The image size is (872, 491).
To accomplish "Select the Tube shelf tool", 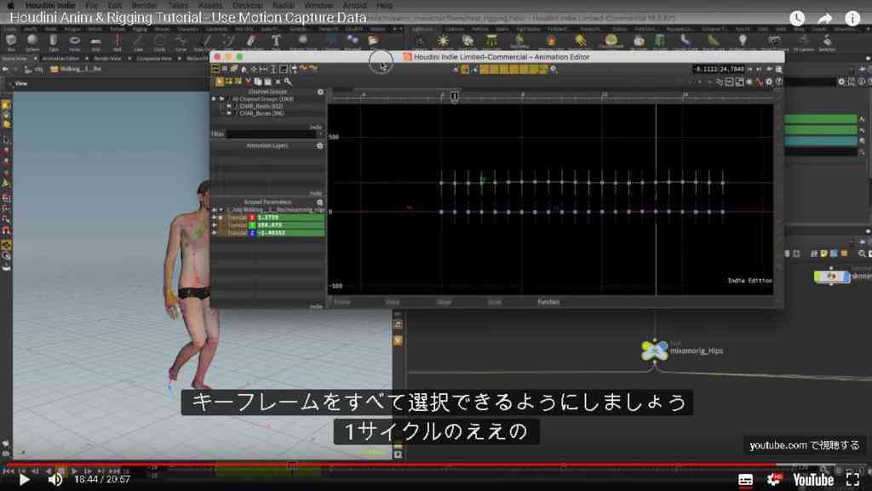I will coord(54,42).
